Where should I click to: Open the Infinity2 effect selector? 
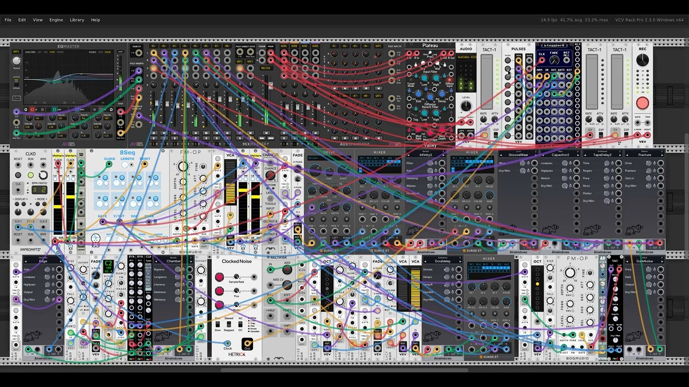[x=426, y=155]
